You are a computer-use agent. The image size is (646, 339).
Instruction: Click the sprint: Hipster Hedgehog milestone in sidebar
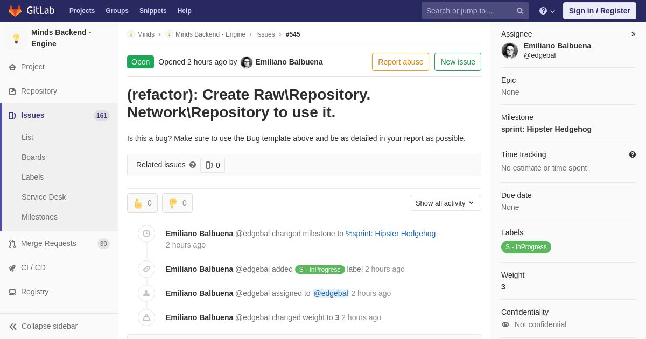[x=546, y=129]
